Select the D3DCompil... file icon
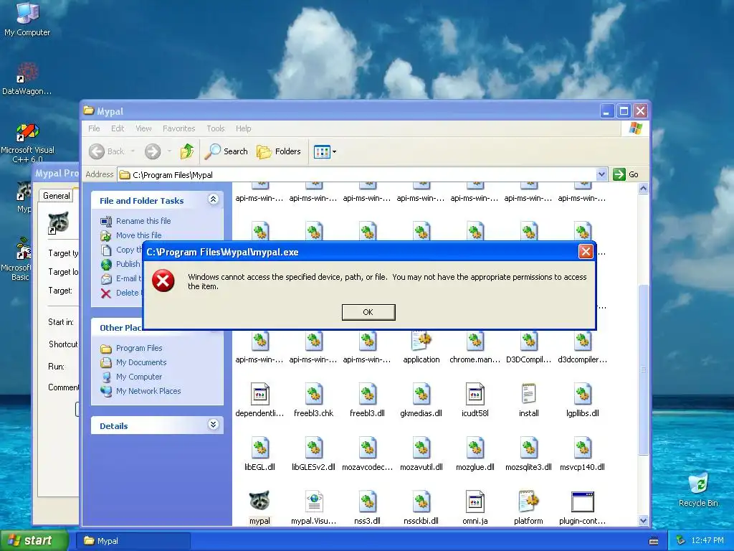 [x=528, y=341]
